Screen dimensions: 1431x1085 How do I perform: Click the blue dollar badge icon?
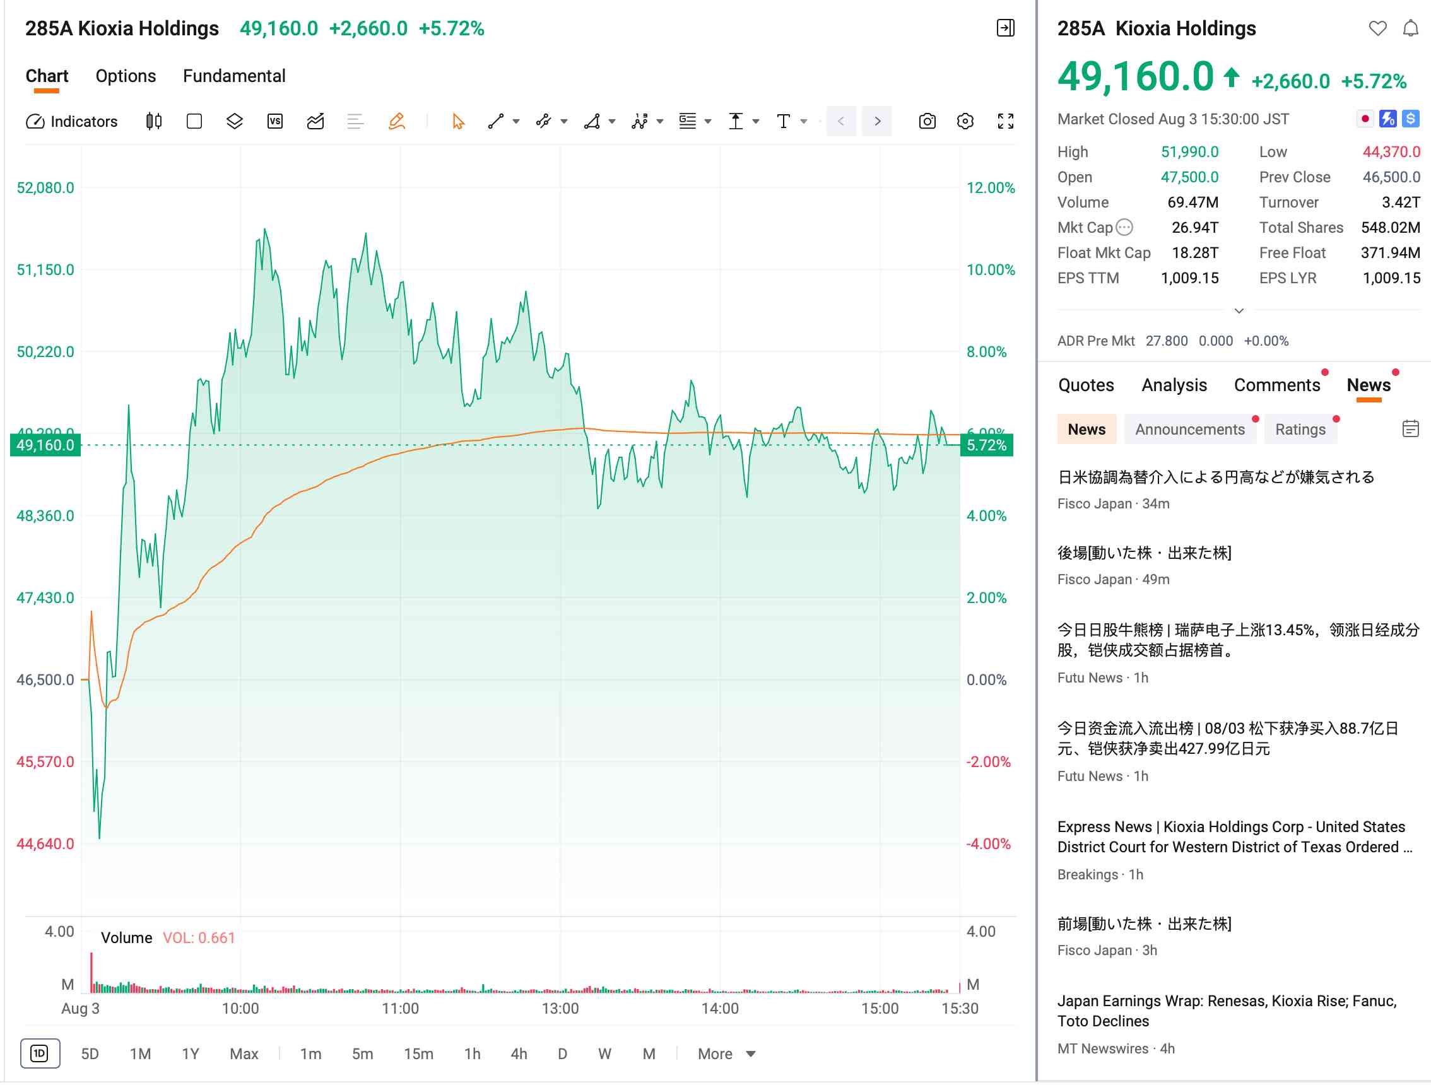(1410, 119)
